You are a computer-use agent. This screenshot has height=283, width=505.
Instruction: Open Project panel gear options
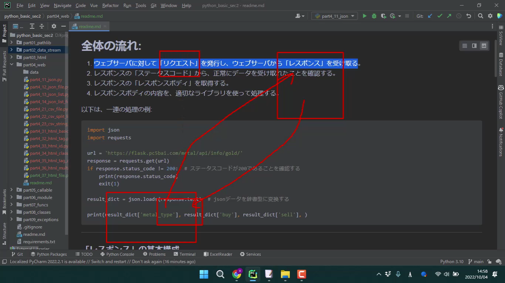click(54, 26)
